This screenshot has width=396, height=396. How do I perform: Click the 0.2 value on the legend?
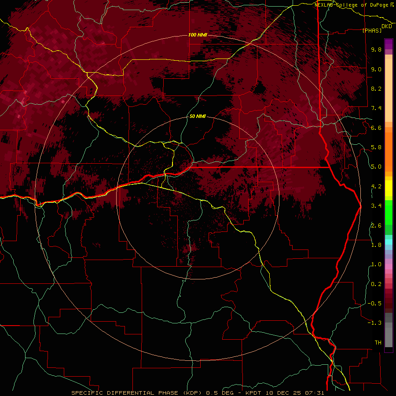click(x=376, y=284)
